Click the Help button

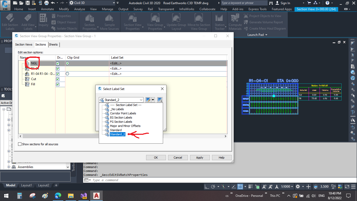point(222,157)
